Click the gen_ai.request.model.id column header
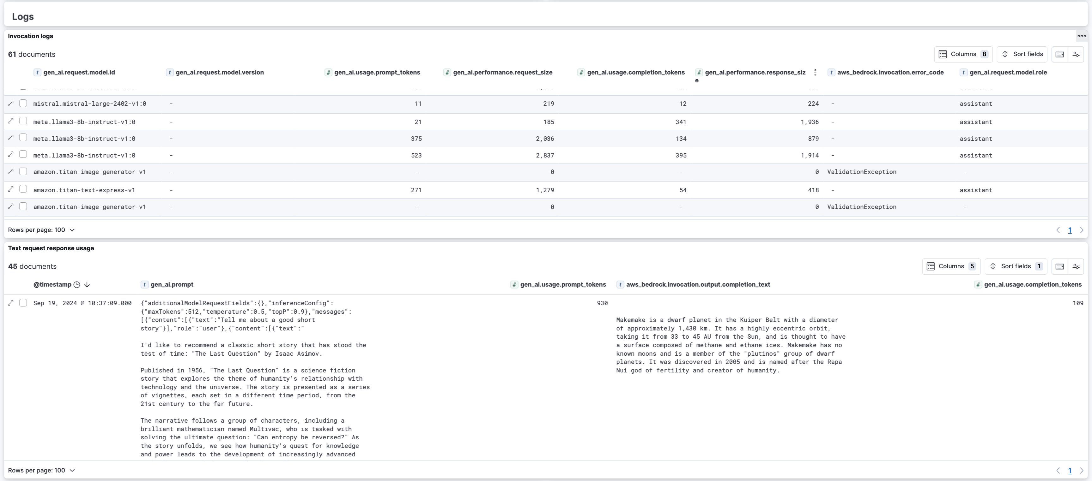 coord(79,72)
